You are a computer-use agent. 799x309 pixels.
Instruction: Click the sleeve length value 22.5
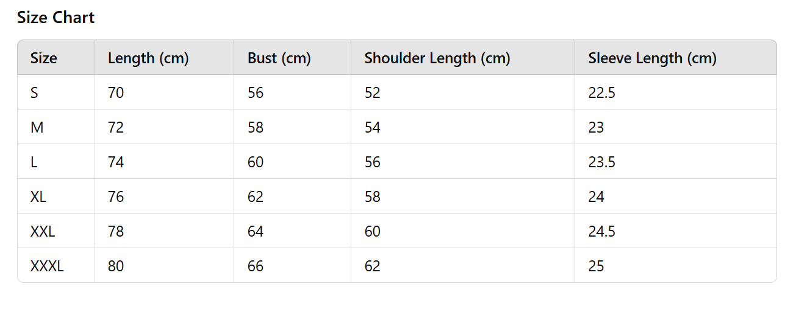602,93
